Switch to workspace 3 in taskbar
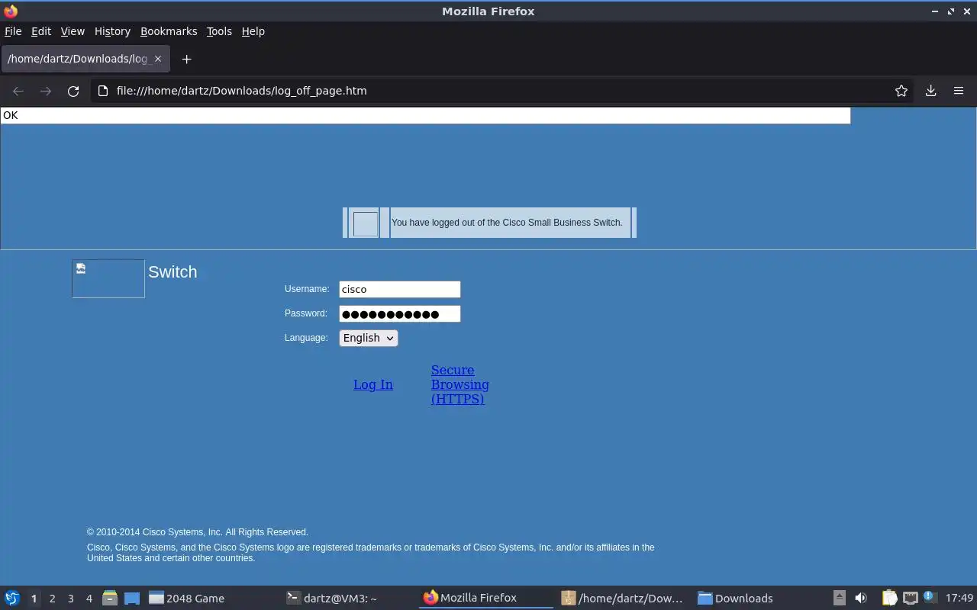Screen dimensions: 977x610 [70, 599]
